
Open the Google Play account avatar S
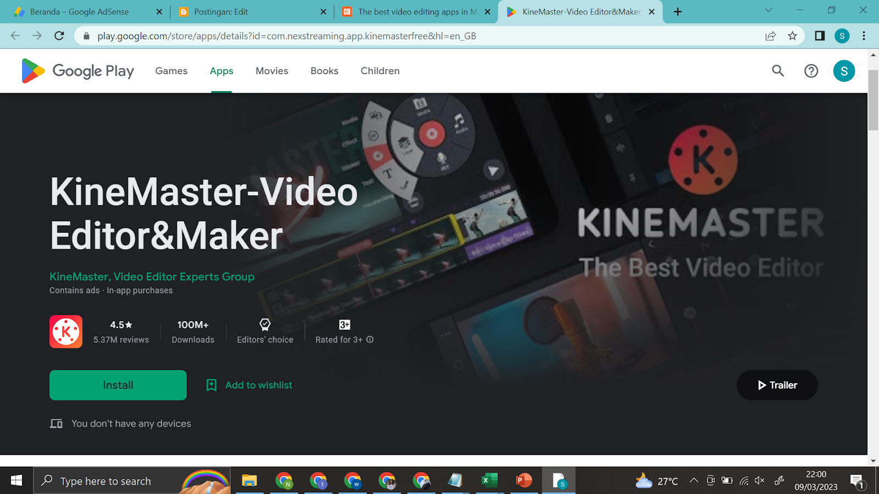[x=844, y=71]
